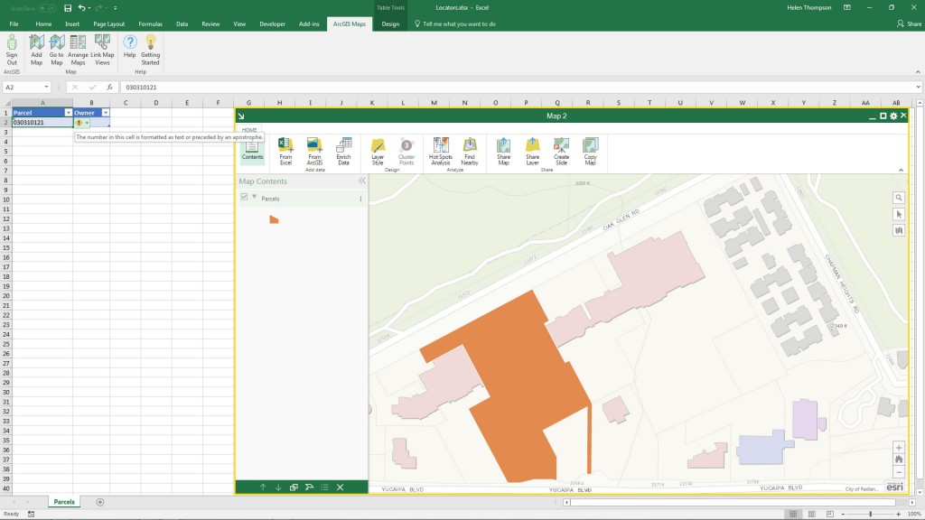Click the zoom slider handle in status bar
The width and height of the screenshot is (925, 520).
click(870, 514)
